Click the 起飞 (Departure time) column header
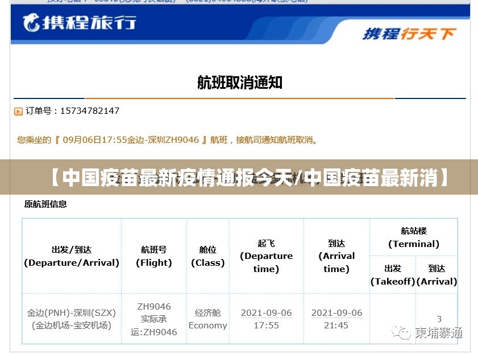The image size is (478, 354). tap(266, 256)
